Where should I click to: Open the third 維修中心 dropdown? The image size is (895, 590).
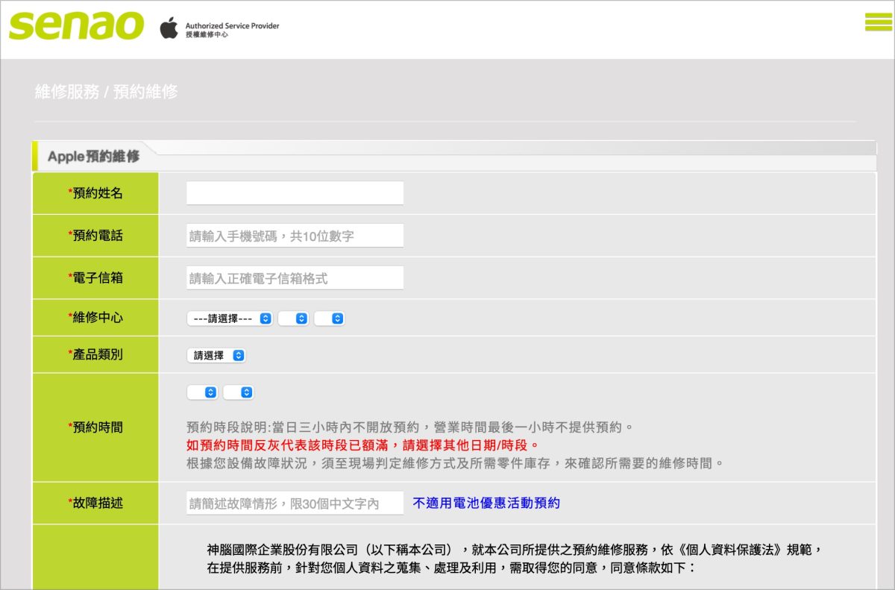pyautogui.click(x=329, y=318)
